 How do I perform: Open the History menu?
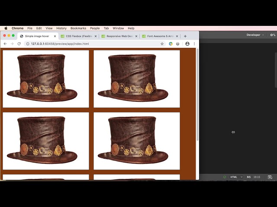coord(61,28)
